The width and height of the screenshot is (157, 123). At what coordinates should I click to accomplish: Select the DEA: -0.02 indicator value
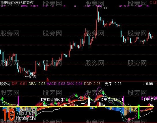(37, 84)
